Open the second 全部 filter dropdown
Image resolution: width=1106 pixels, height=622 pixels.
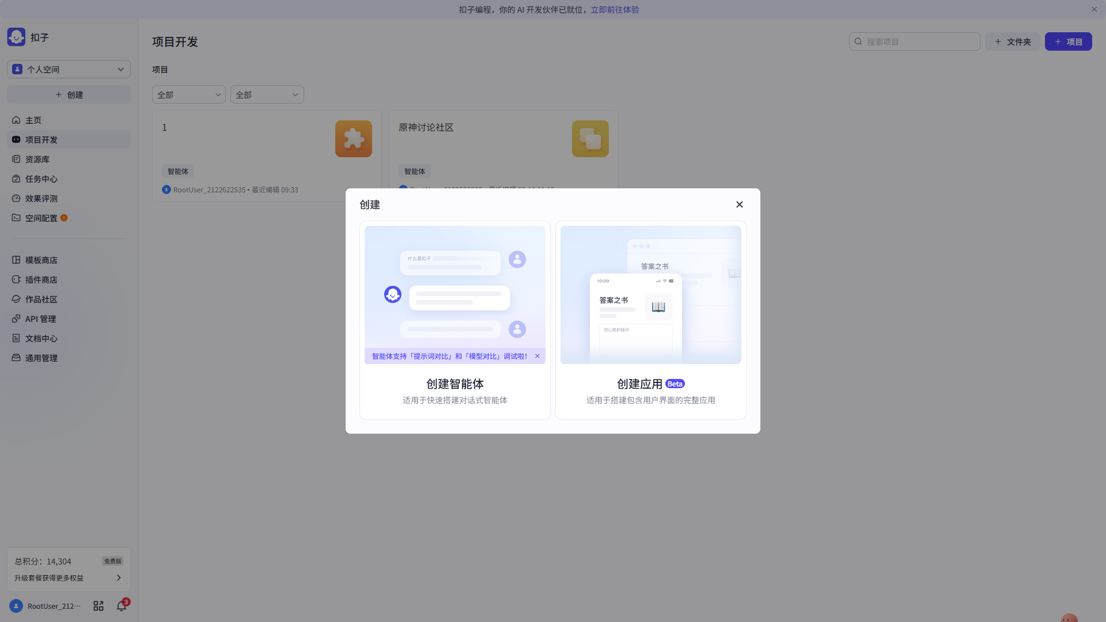click(267, 94)
